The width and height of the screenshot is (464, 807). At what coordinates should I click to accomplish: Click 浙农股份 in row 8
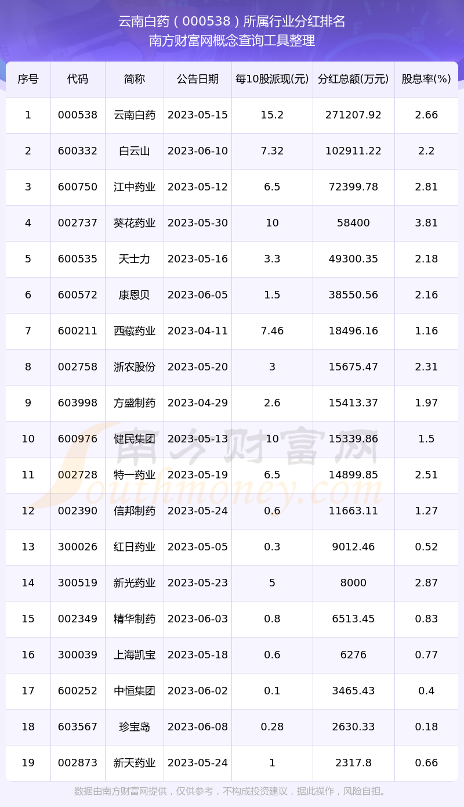pos(135,367)
